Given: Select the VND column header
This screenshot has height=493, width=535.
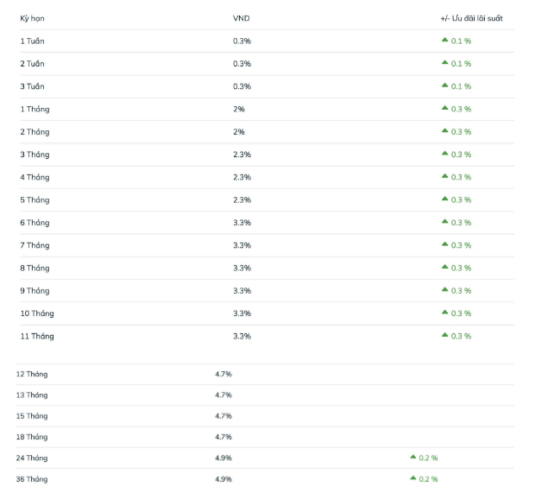Looking at the screenshot, I should click(242, 18).
